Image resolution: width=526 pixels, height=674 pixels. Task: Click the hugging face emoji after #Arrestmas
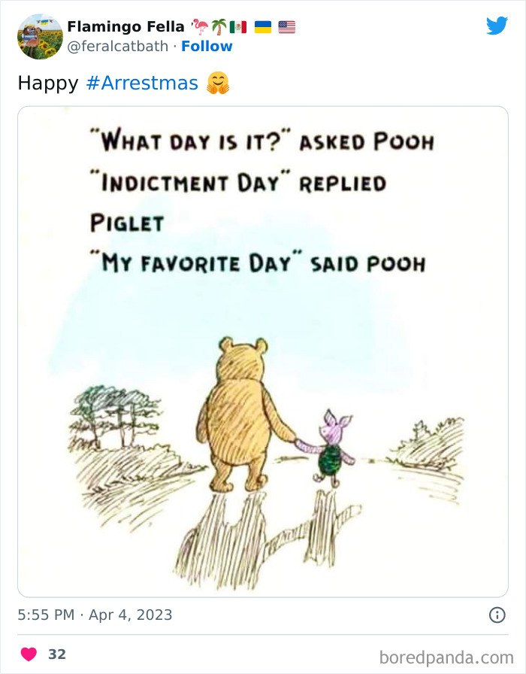click(x=217, y=83)
